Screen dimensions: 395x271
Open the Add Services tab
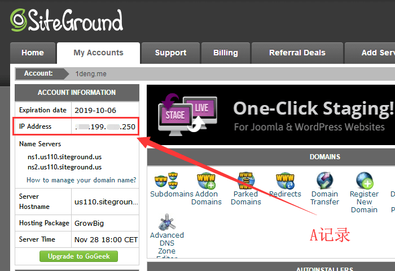coord(370,53)
